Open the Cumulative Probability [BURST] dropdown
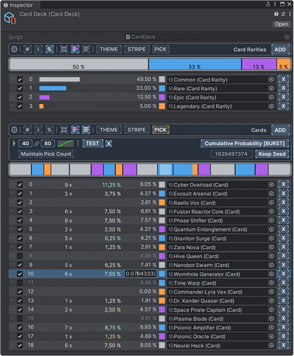Screen dimensions: 294x356 click(245, 143)
